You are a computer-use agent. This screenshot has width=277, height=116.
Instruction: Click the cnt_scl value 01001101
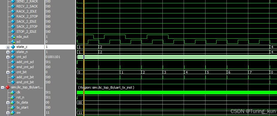click(53, 57)
